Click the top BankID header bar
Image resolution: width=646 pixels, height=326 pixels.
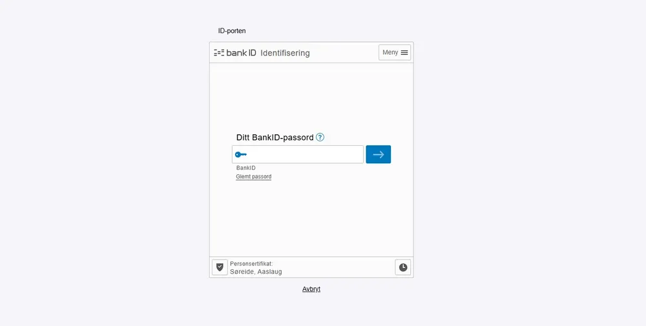pyautogui.click(x=342, y=53)
